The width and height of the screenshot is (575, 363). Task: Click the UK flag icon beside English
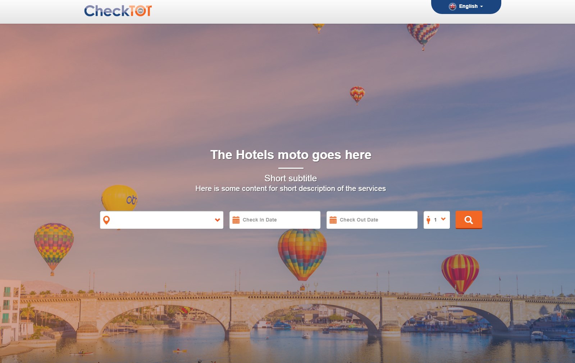(452, 6)
